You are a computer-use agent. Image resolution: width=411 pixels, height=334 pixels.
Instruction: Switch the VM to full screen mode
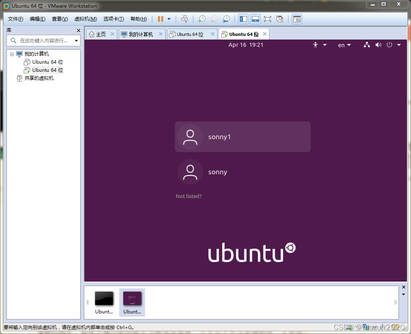tap(268, 19)
